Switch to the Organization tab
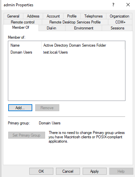The width and height of the screenshot is (135, 177). click(119, 16)
